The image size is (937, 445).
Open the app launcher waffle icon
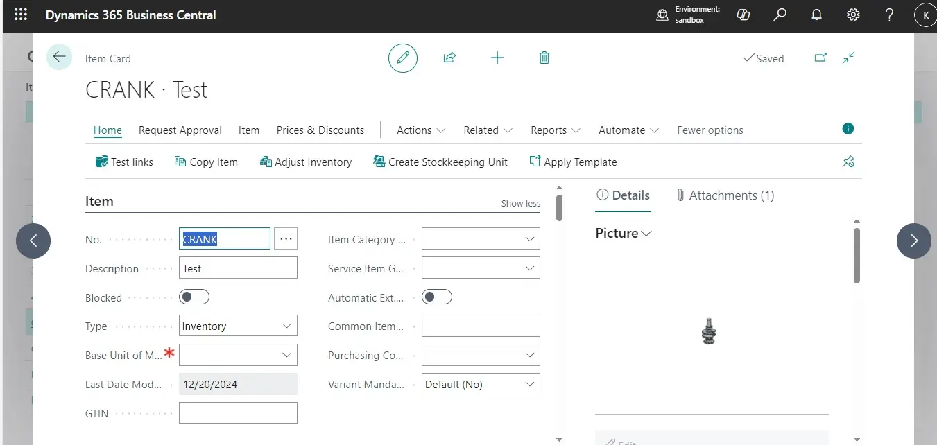[x=21, y=15]
